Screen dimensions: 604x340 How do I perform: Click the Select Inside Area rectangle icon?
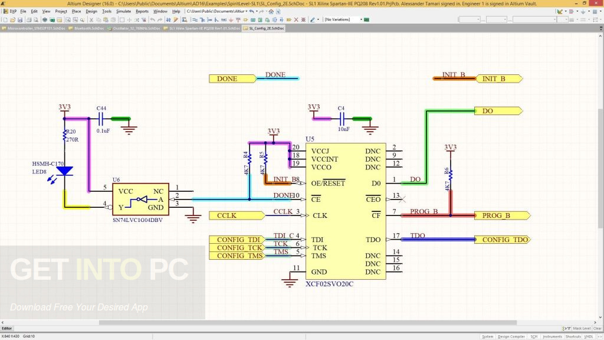coord(122,19)
